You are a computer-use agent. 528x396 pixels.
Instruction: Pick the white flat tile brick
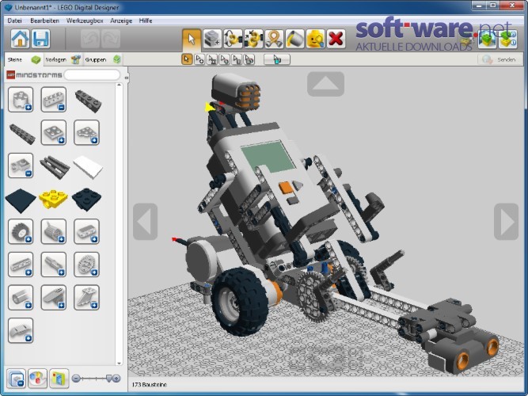point(88,166)
